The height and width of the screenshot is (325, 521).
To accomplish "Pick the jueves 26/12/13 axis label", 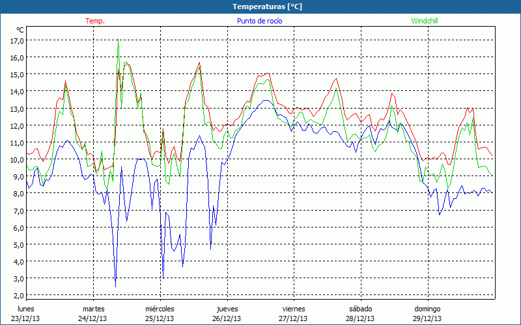I will click(227, 313).
